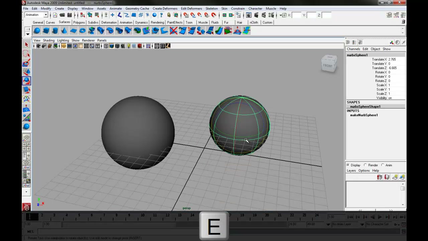Open the Skeleton menu
428x241 pixels.
point(211,8)
